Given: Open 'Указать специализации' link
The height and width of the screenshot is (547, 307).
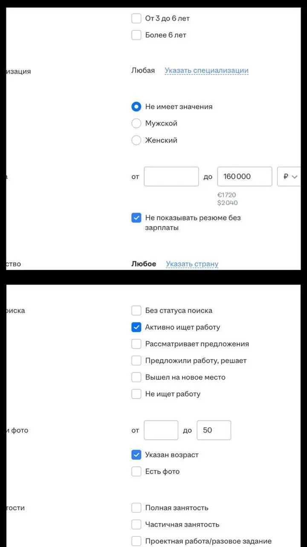Looking at the screenshot, I should (206, 71).
